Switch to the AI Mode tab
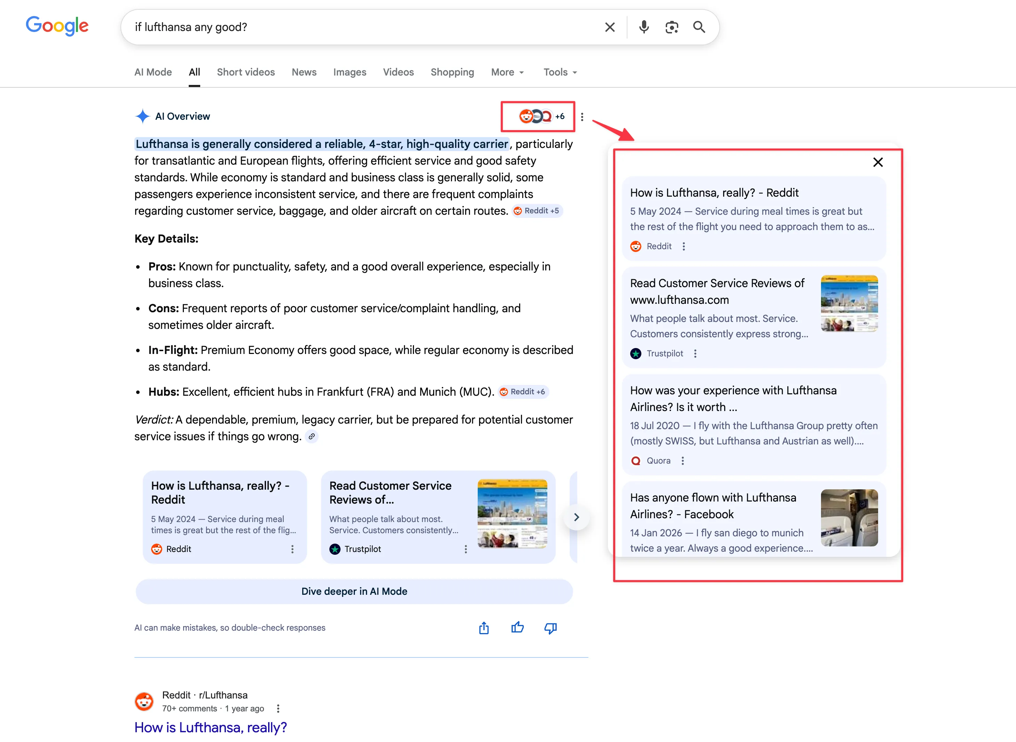Screen dimensions: 1016x742 click(153, 72)
